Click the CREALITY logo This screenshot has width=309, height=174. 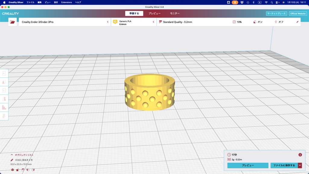[x=11, y=14]
